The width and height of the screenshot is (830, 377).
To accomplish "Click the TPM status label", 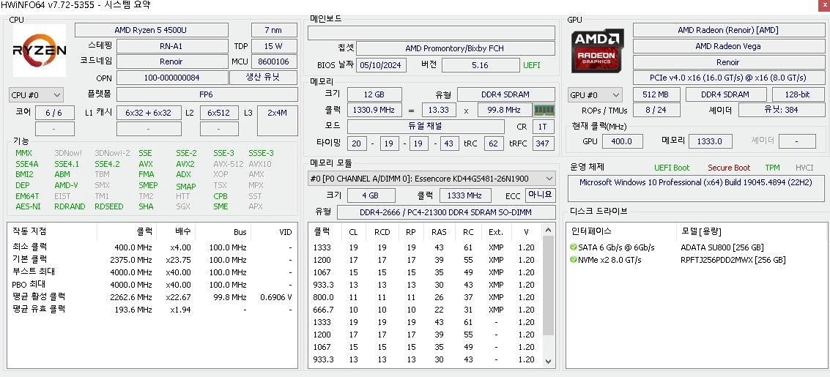I will coord(772,168).
